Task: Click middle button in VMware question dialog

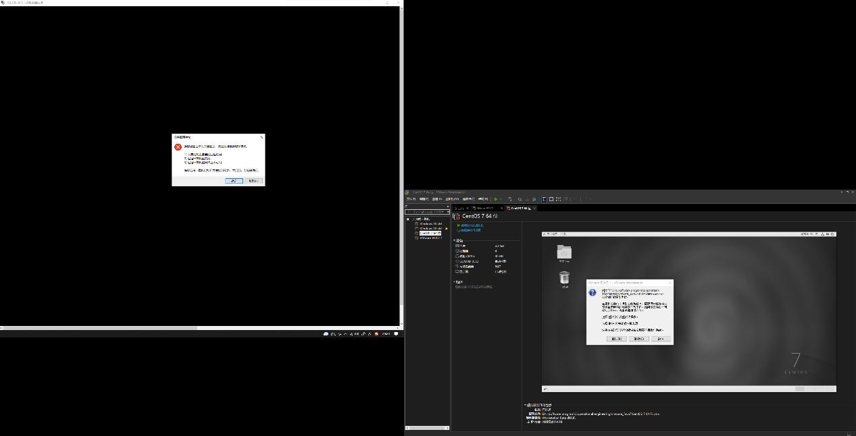Action: pyautogui.click(x=639, y=339)
